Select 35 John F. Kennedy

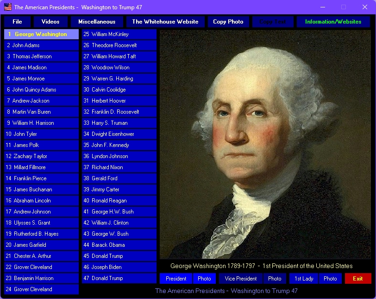(x=119, y=145)
